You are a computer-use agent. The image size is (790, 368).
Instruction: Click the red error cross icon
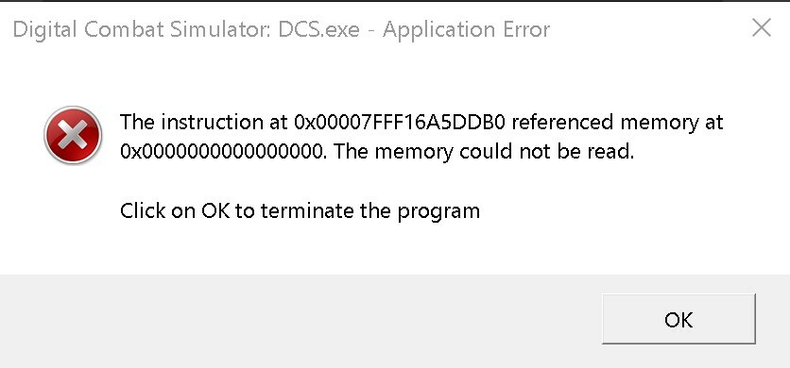tap(73, 135)
